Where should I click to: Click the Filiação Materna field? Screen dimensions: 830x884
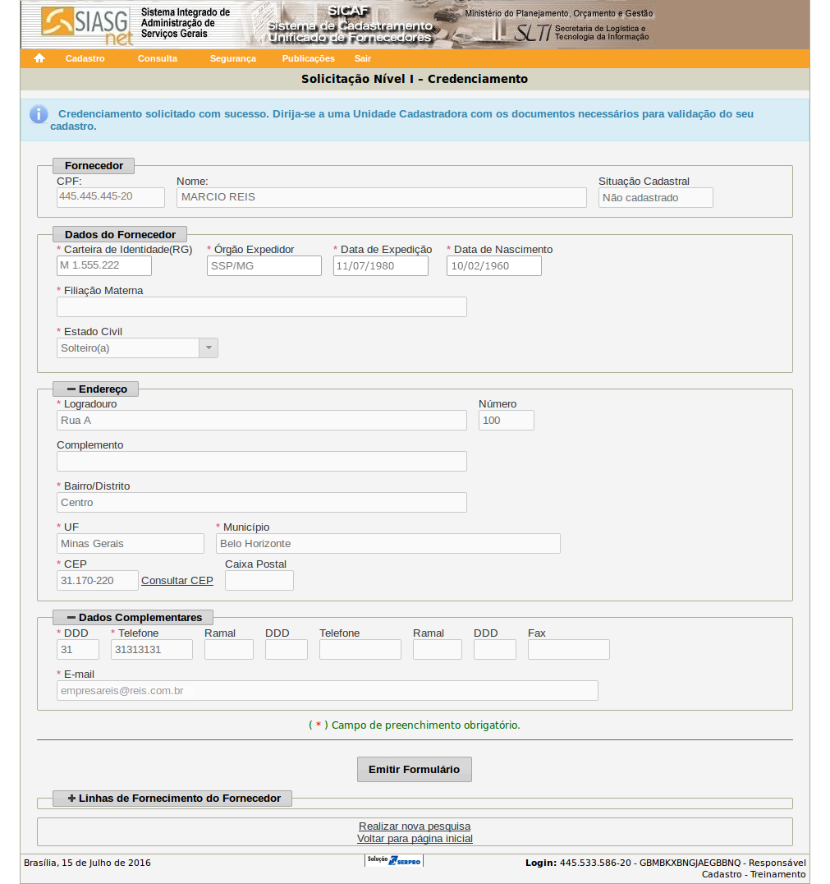pos(261,306)
